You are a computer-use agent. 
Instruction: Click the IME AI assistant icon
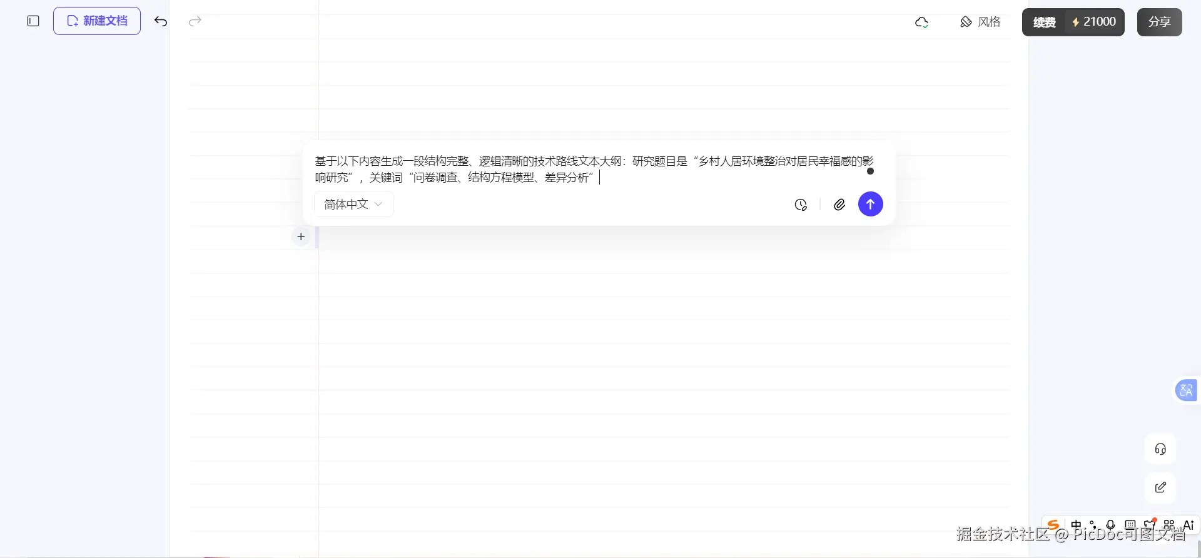pyautogui.click(x=1188, y=525)
